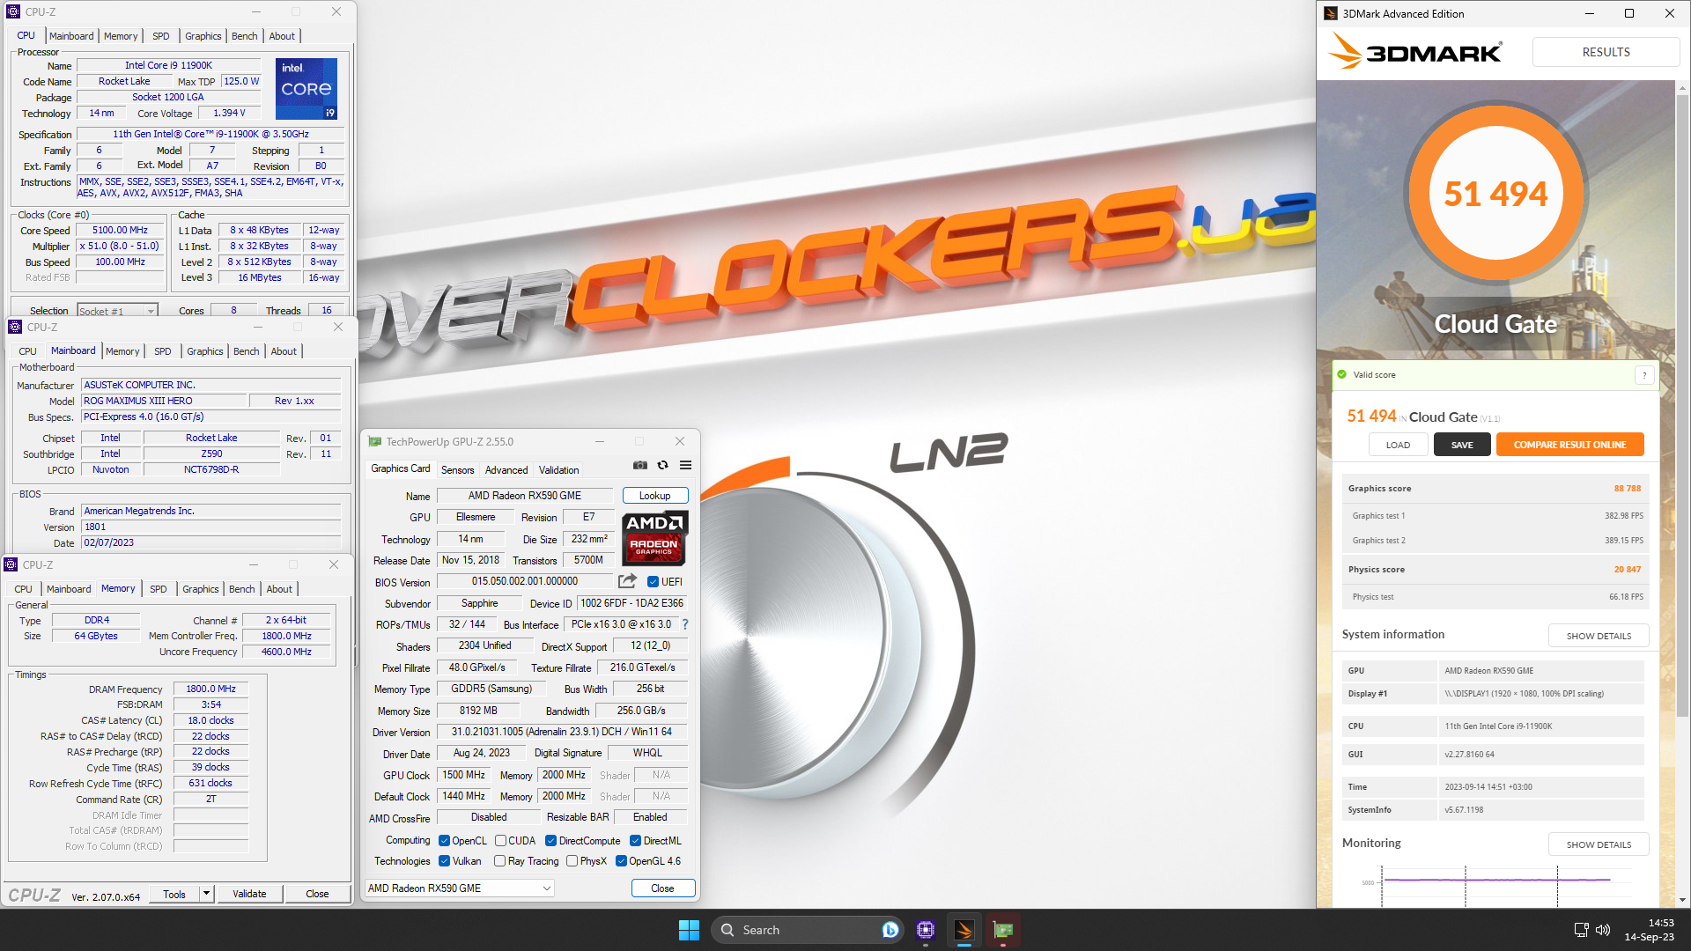Open the RESULTS tab in 3DMark
The height and width of the screenshot is (951, 1691).
click(x=1606, y=52)
